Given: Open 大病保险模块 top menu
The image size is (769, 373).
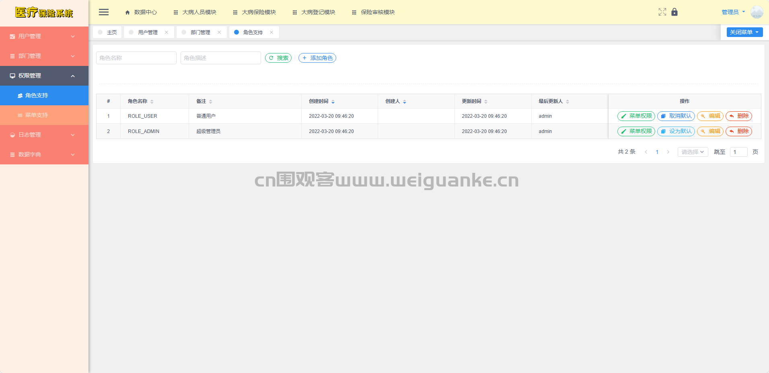Looking at the screenshot, I should point(255,12).
